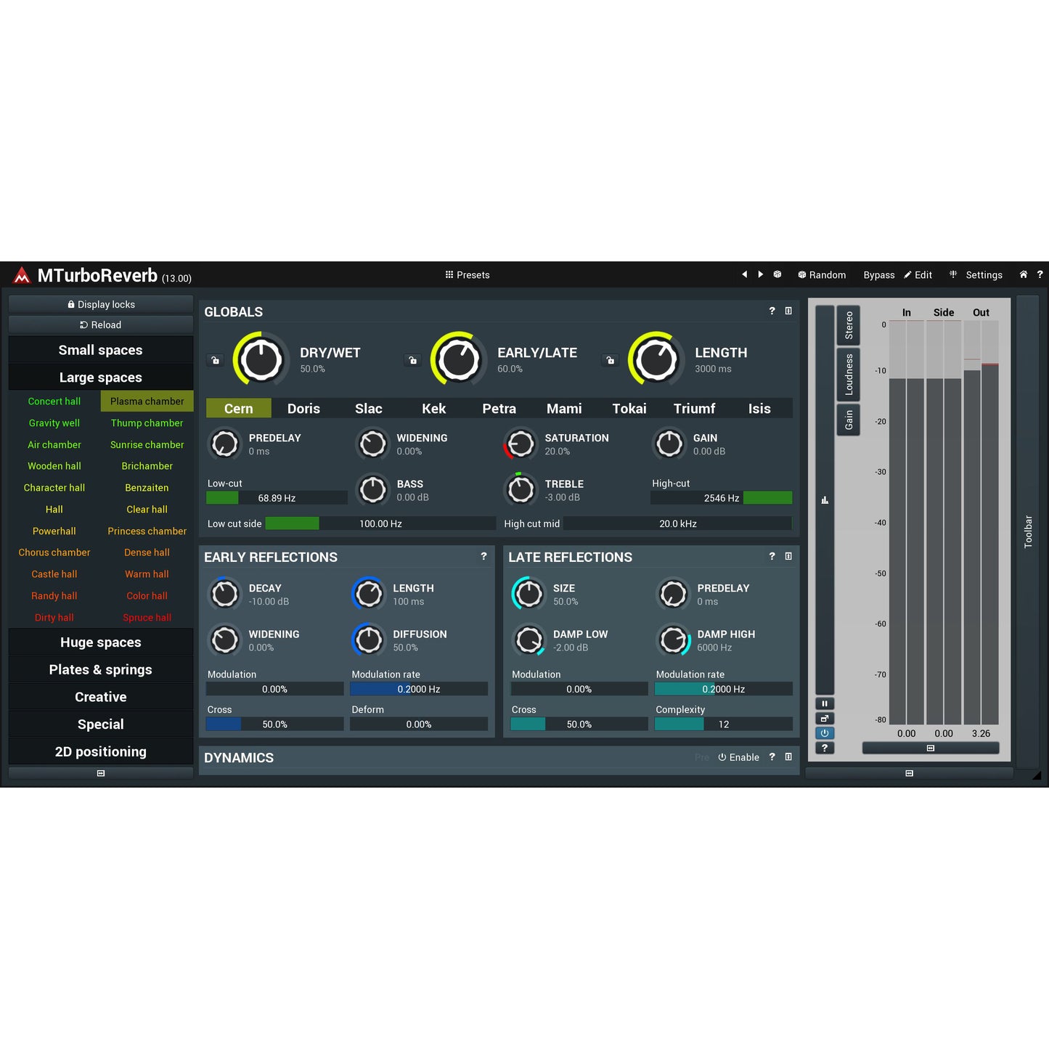1049x1049 pixels.
Task: Bypass the plugin
Action: click(878, 274)
